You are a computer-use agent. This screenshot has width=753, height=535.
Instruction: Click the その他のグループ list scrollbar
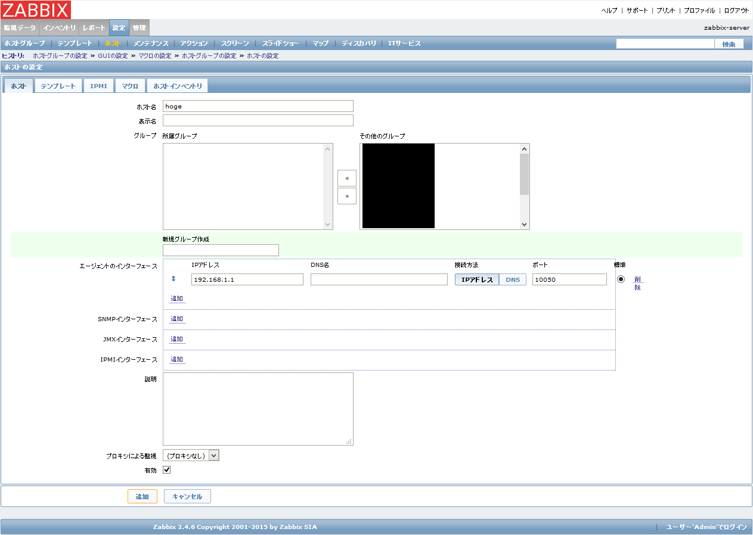click(524, 186)
